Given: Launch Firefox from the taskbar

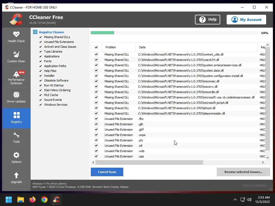Looking at the screenshot, I should coord(32,200).
